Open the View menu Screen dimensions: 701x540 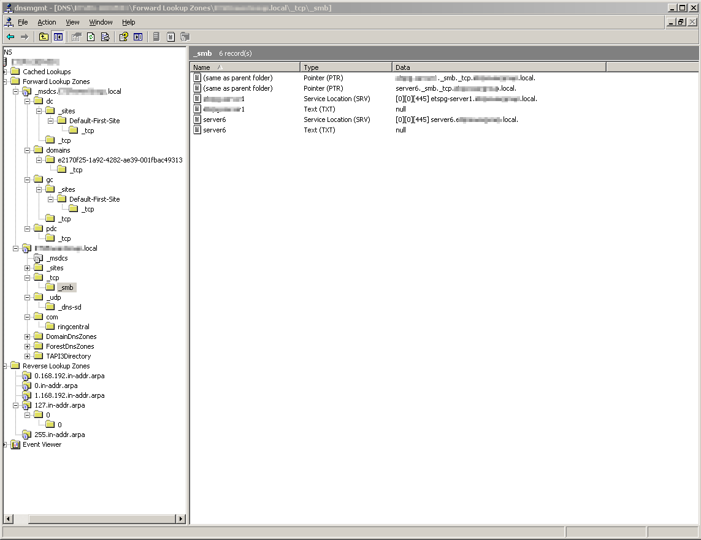pos(72,22)
